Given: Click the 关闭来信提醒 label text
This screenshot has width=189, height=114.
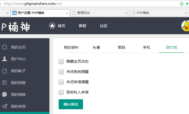Looking at the screenshot, I should pyautogui.click(x=77, y=82).
